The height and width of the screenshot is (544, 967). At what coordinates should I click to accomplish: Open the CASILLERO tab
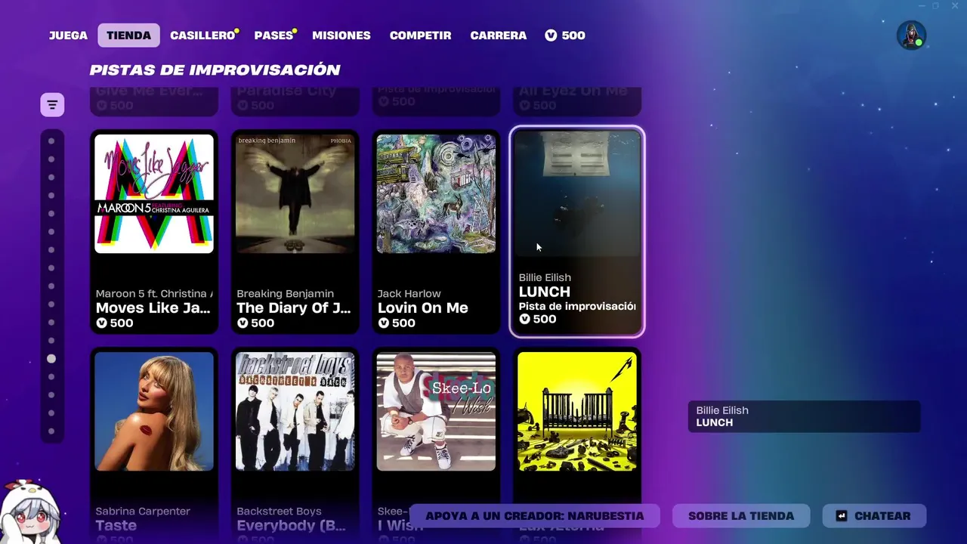point(202,36)
